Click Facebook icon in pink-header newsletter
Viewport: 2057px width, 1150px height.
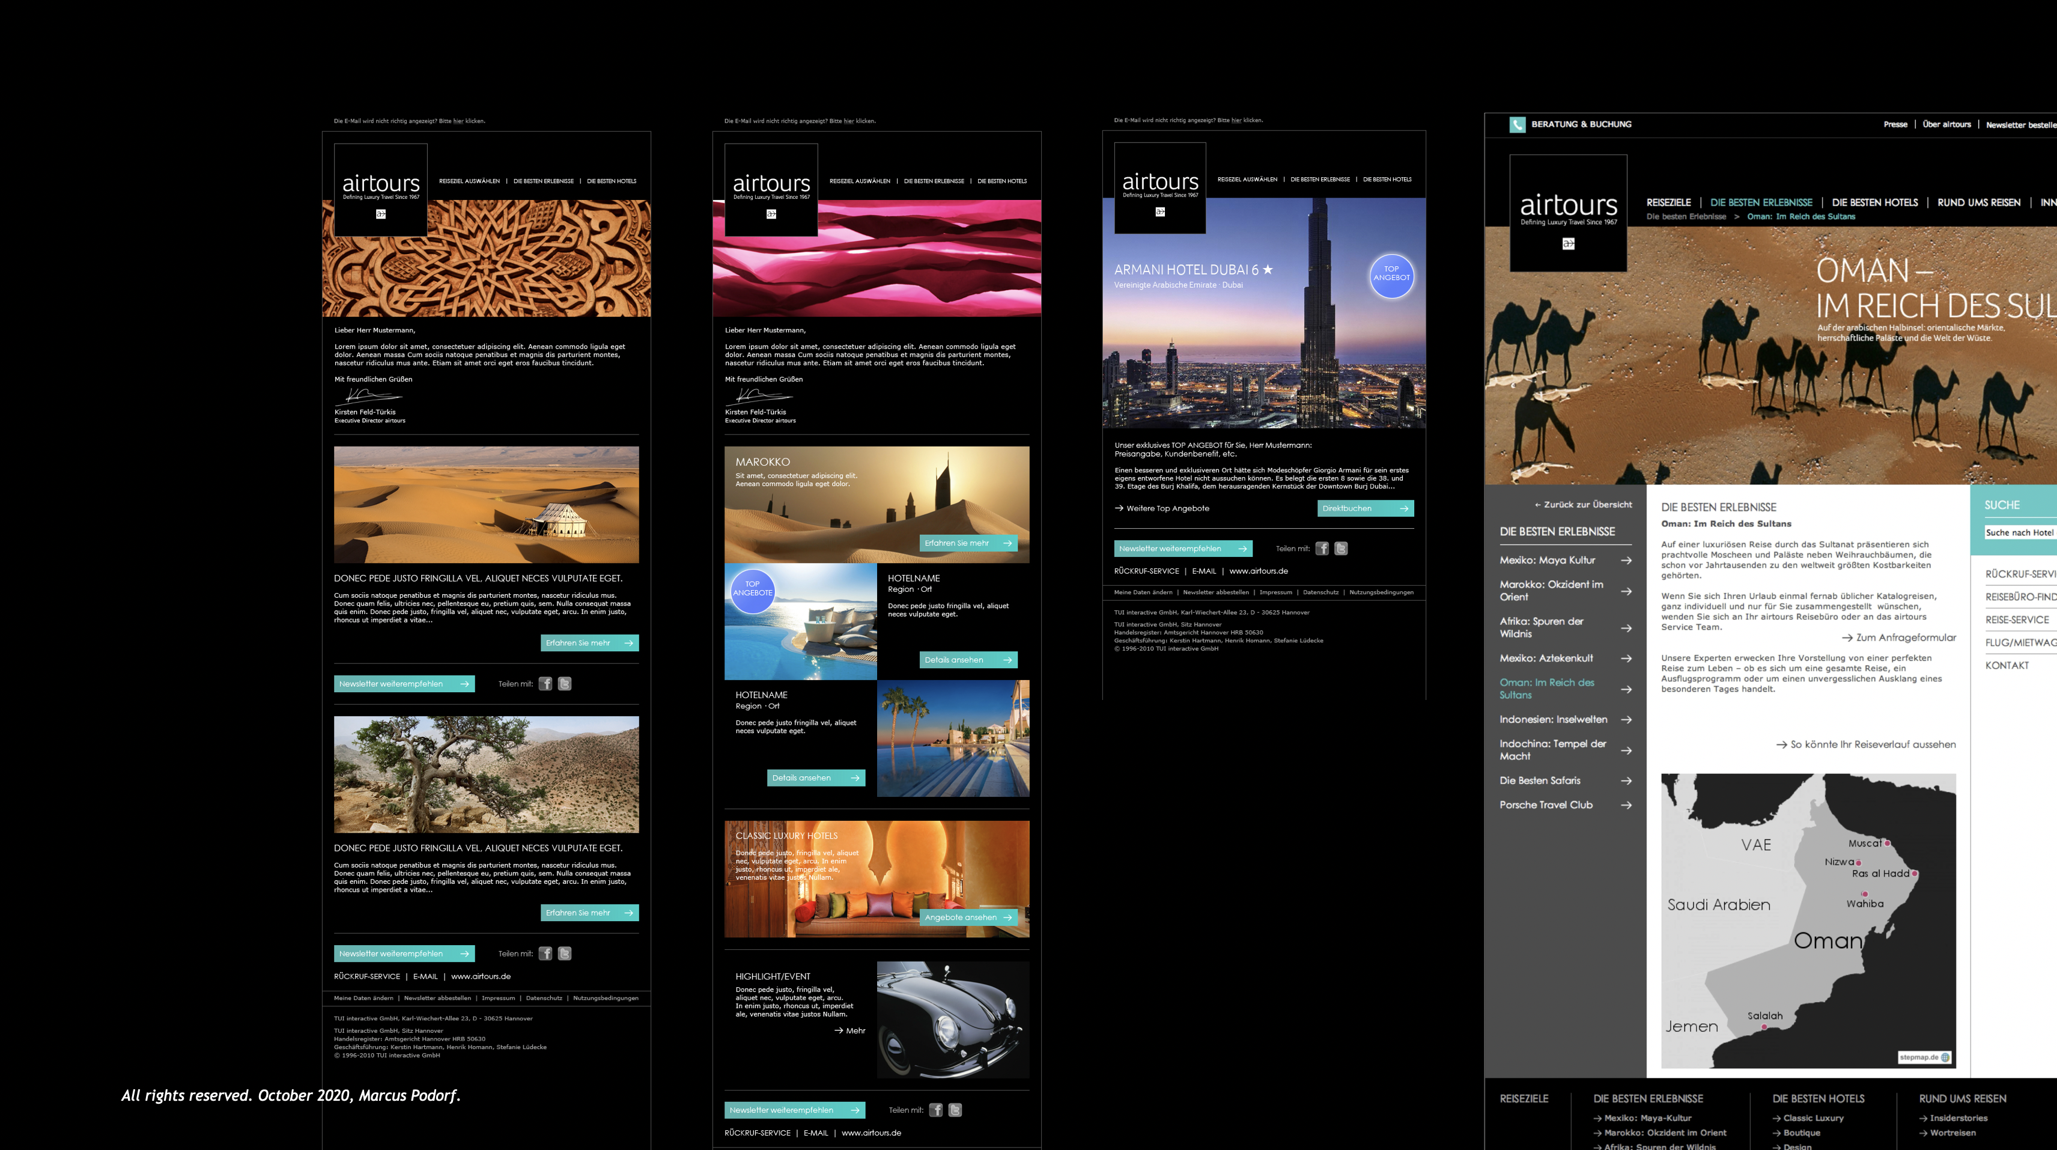coord(936,1110)
